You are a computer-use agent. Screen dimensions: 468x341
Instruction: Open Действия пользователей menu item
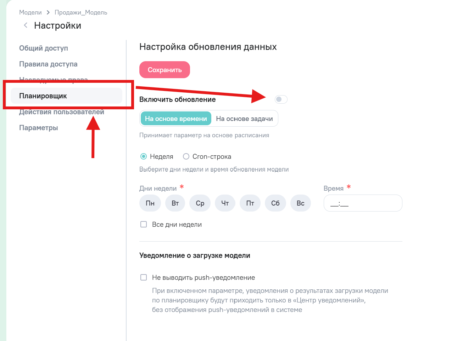[62, 112]
